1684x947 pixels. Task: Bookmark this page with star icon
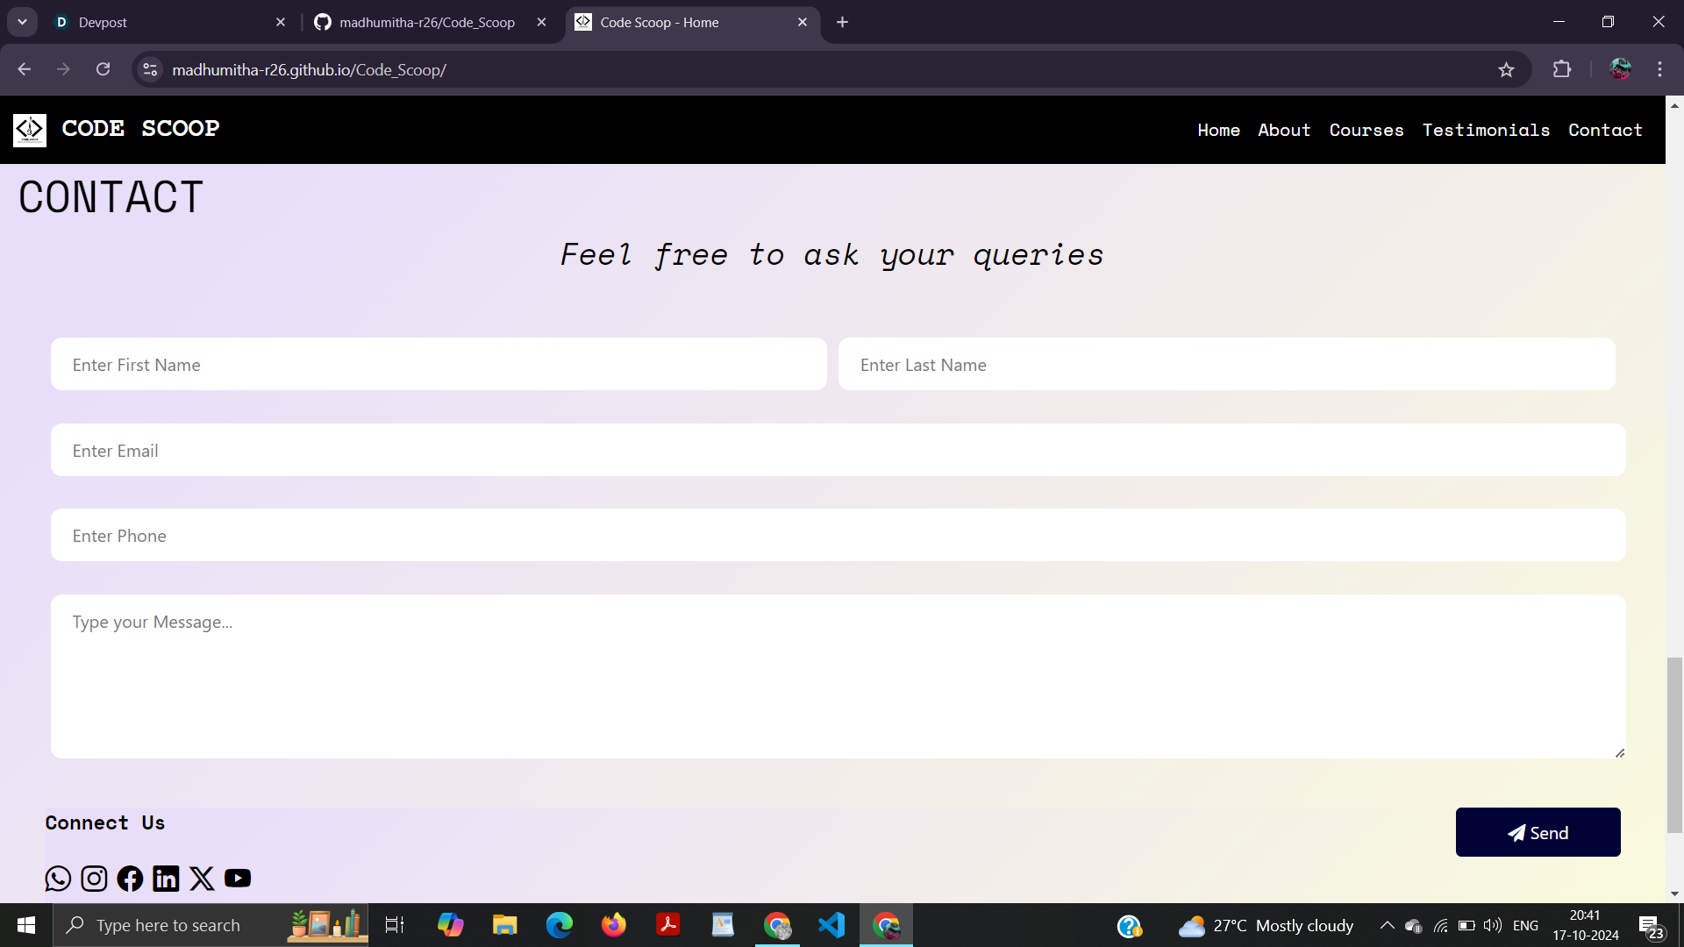pyautogui.click(x=1506, y=70)
